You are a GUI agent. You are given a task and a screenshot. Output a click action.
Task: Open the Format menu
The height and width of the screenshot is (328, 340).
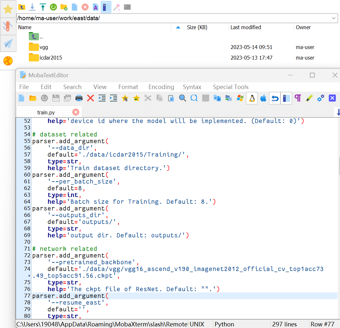(128, 87)
